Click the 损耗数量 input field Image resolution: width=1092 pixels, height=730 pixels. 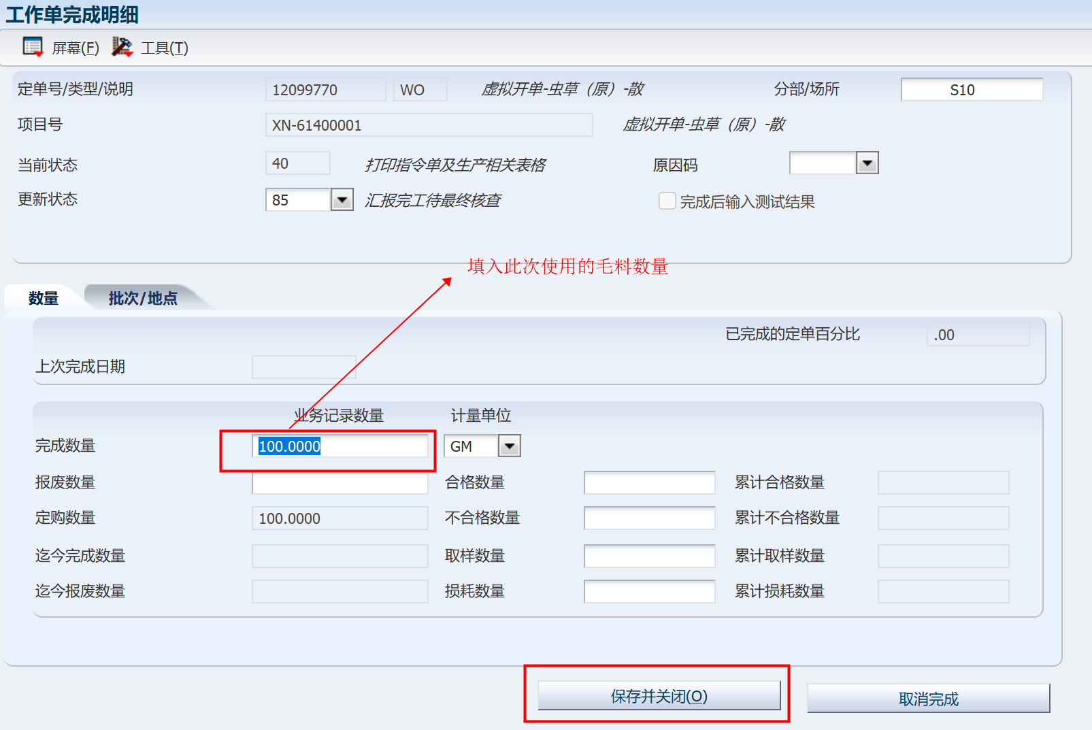coord(649,591)
